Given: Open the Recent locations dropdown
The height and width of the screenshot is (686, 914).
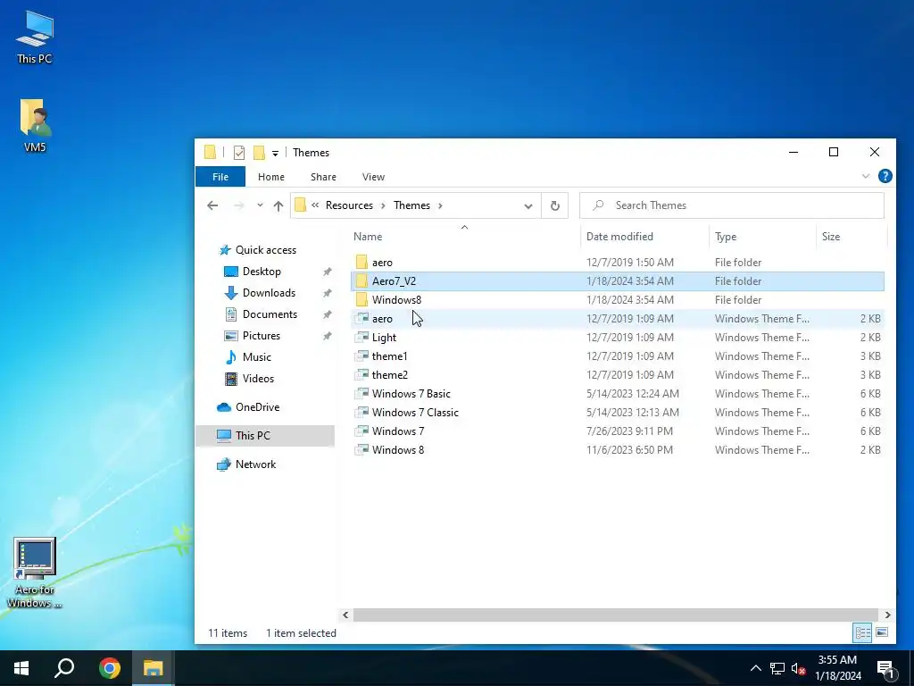Looking at the screenshot, I should click(x=260, y=205).
